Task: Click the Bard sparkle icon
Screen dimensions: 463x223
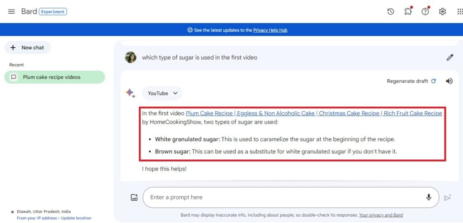Action: 131,93
